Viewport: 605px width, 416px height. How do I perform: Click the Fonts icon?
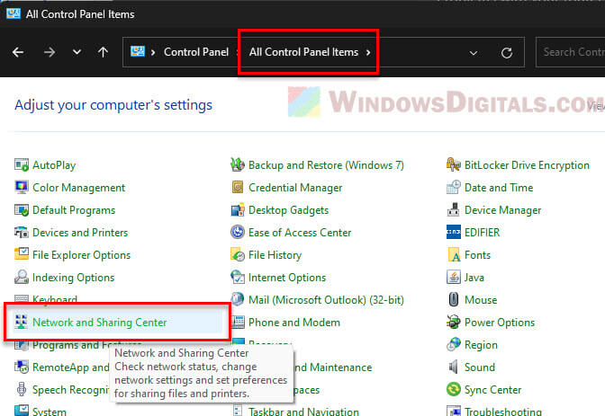454,254
